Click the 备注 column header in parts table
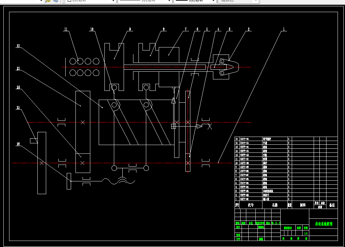The width and height of the screenshot is (345, 247). (332, 205)
